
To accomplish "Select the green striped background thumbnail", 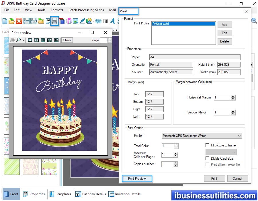I will pyautogui.click(x=12, y=166).
